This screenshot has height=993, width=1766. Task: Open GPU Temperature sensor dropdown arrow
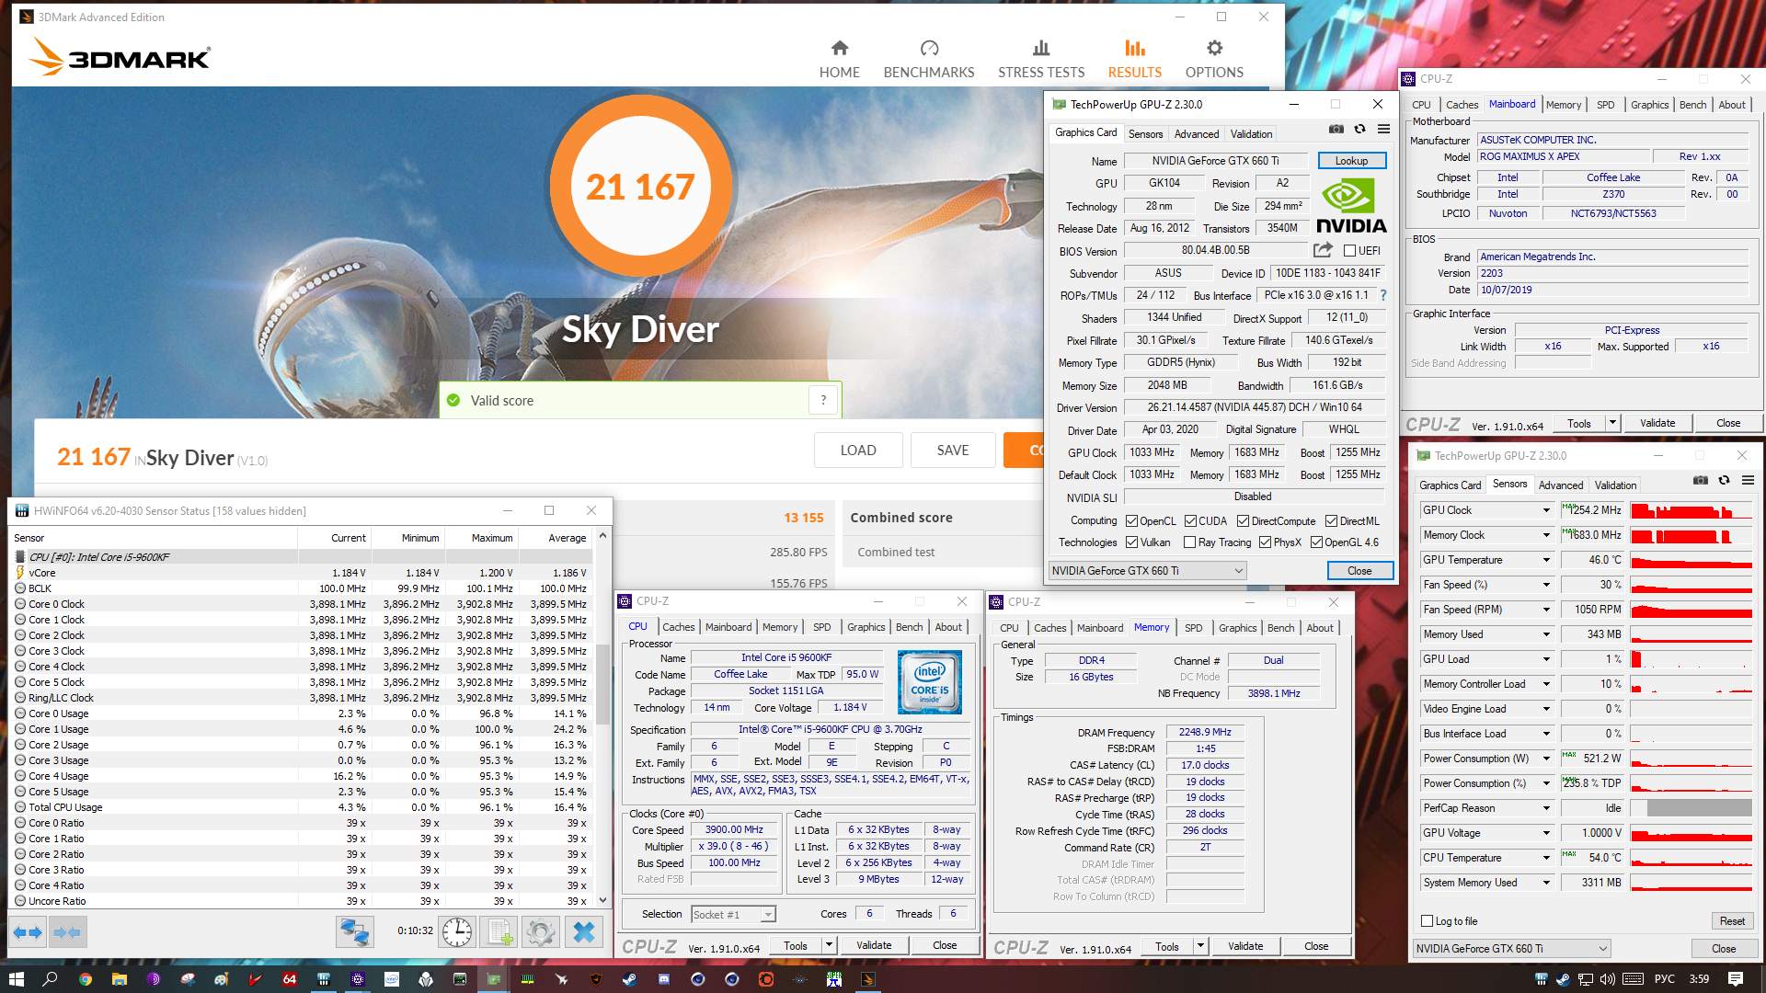click(1546, 560)
